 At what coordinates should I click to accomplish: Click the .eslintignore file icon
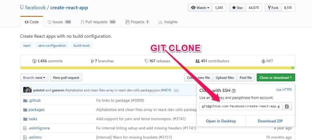pyautogui.click(x=25, y=128)
